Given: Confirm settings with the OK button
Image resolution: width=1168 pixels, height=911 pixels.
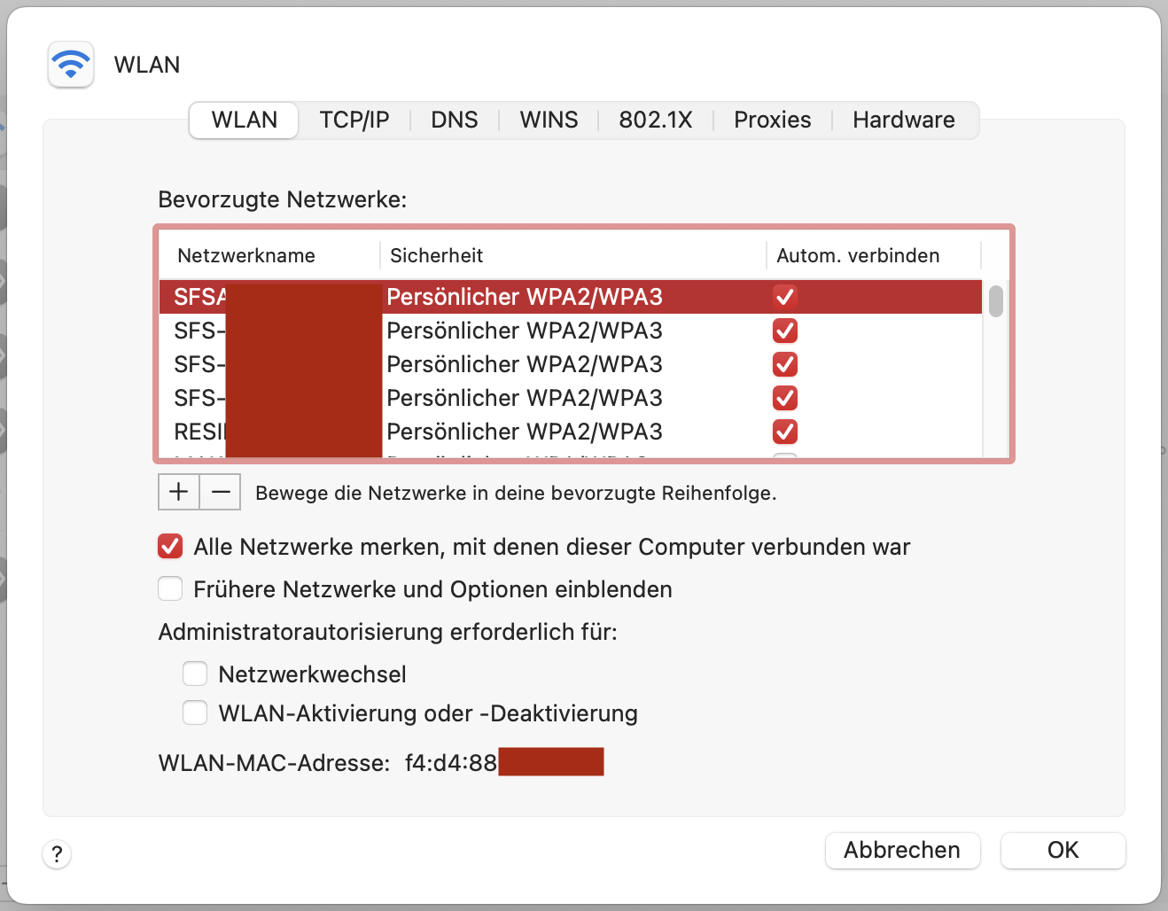Looking at the screenshot, I should pyautogui.click(x=1063, y=850).
